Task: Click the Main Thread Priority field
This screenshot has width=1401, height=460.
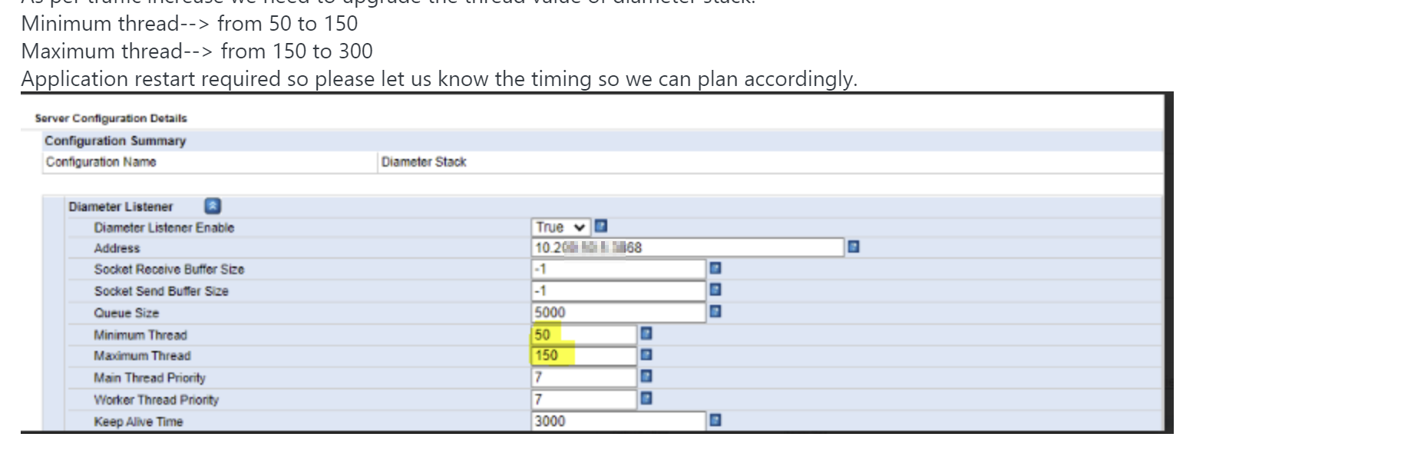Action: tap(584, 377)
